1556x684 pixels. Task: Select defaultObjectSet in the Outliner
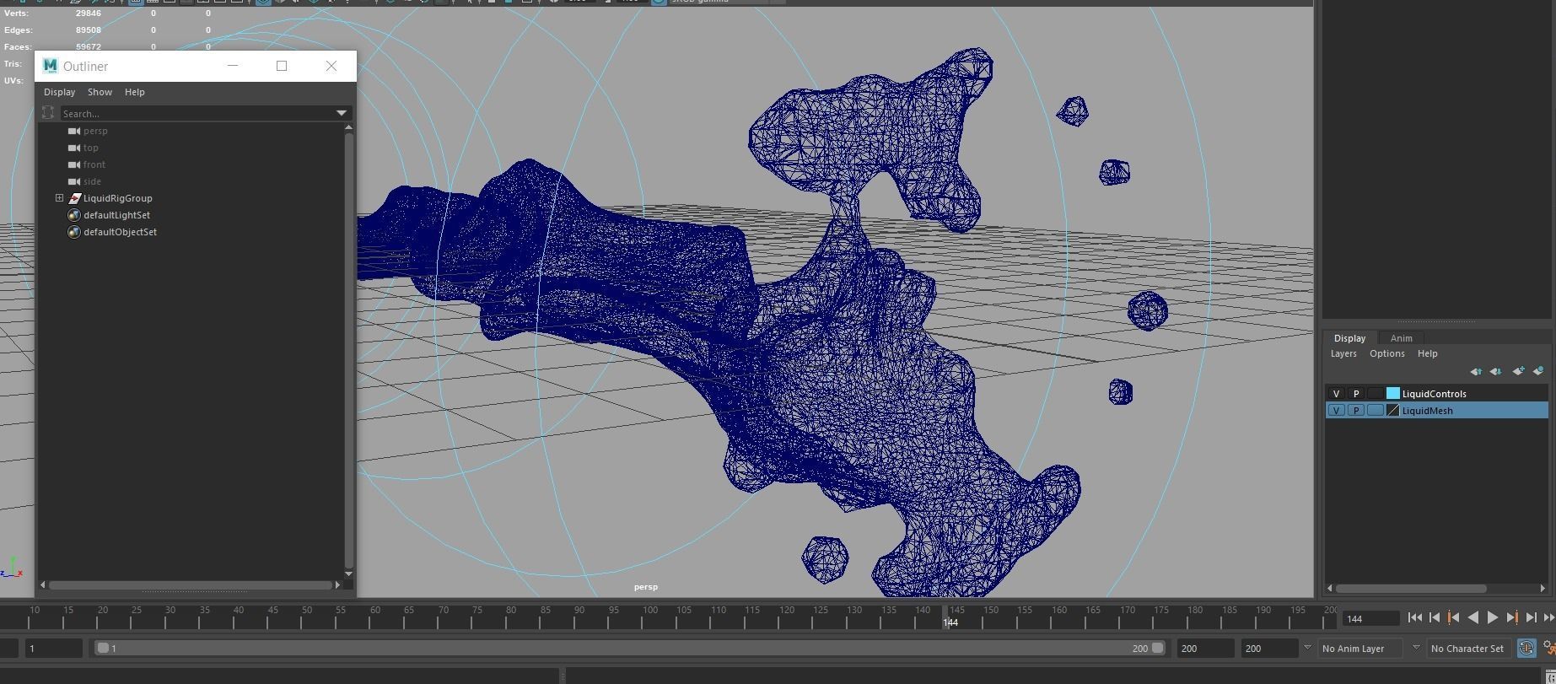(x=120, y=232)
